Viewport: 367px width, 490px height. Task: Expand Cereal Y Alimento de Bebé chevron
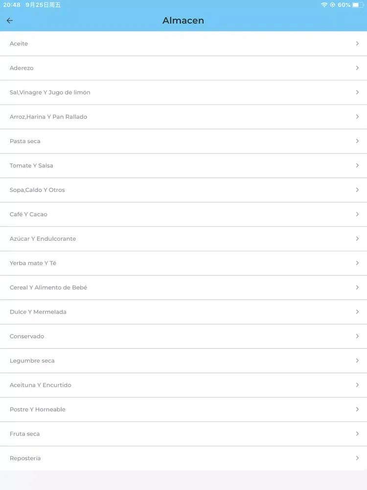(x=357, y=287)
